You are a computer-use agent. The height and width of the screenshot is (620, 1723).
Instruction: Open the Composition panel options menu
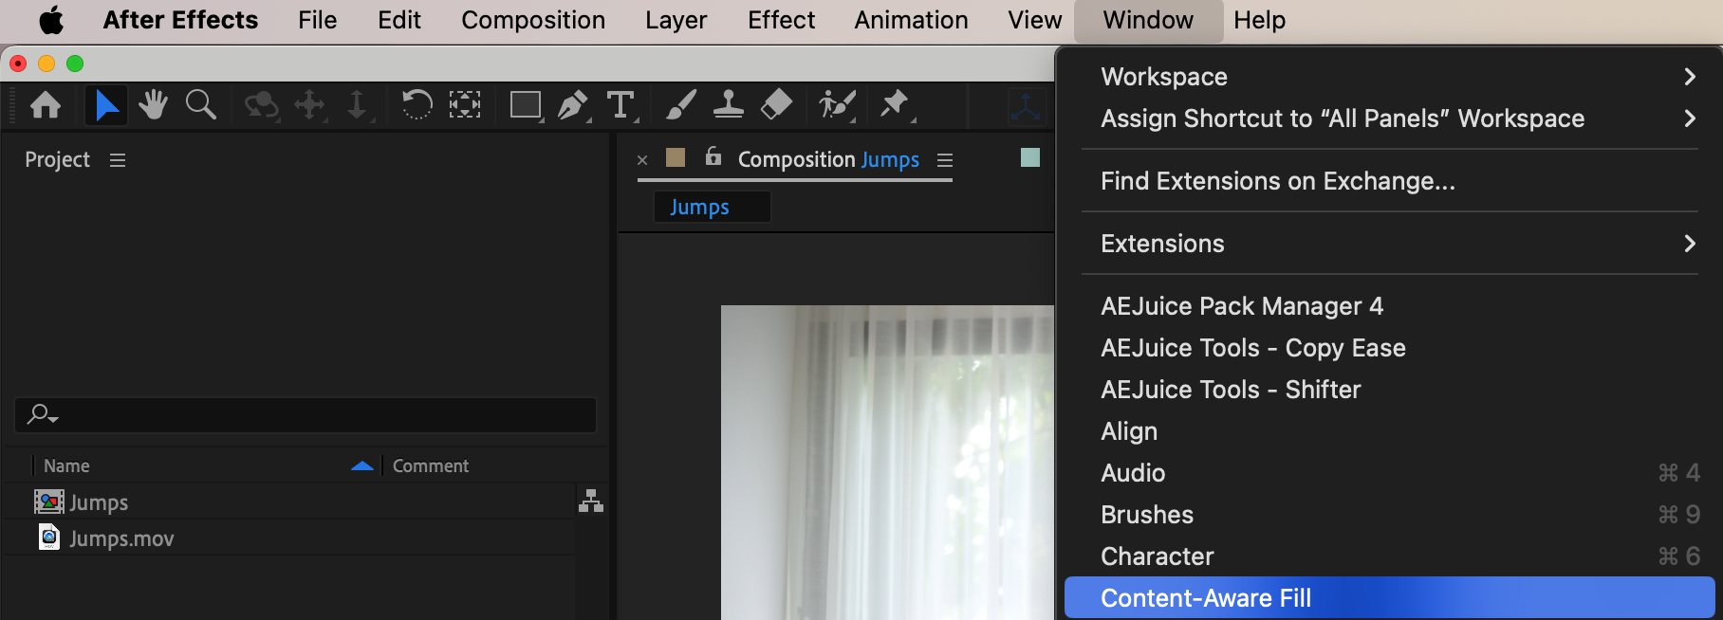(x=945, y=160)
